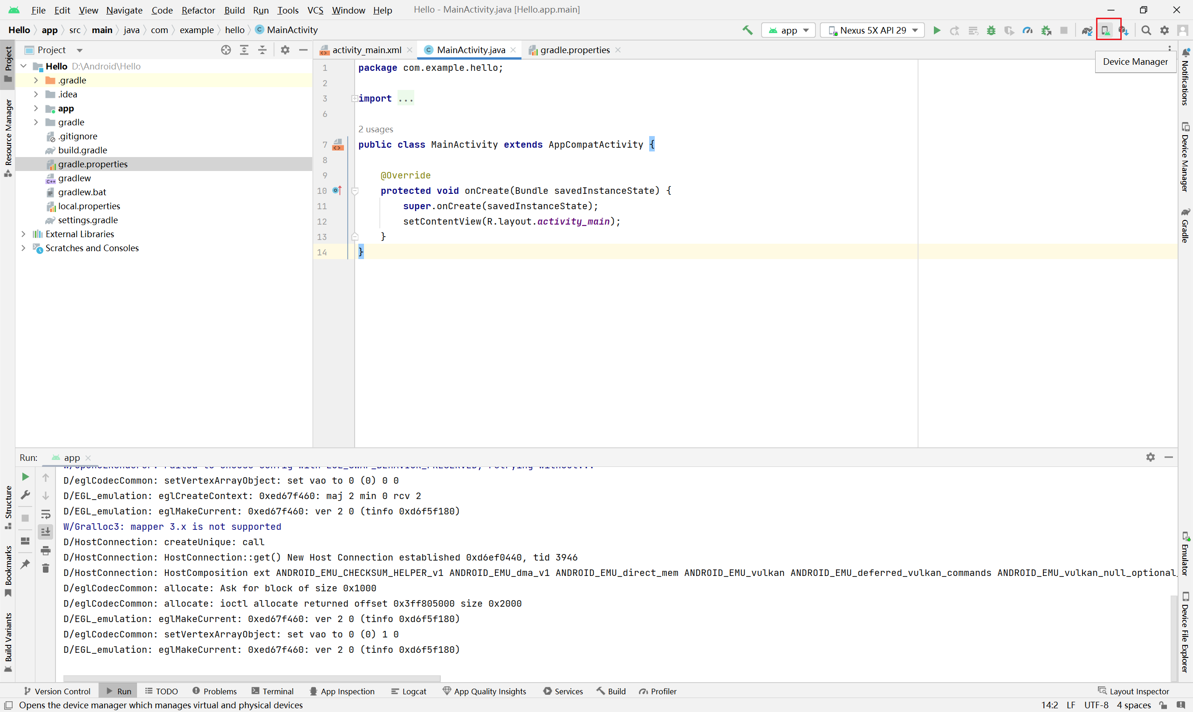The height and width of the screenshot is (712, 1193).
Task: Expand the .idea folder
Action: (36, 94)
